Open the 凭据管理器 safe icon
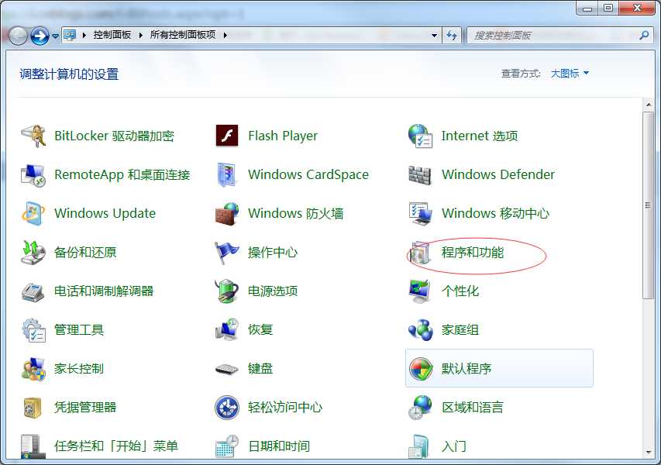661x465 pixels. (33, 407)
